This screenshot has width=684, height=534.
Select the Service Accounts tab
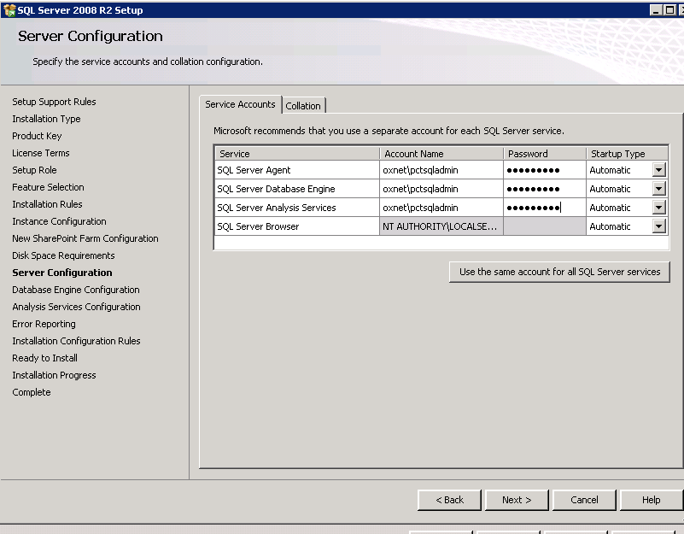240,104
